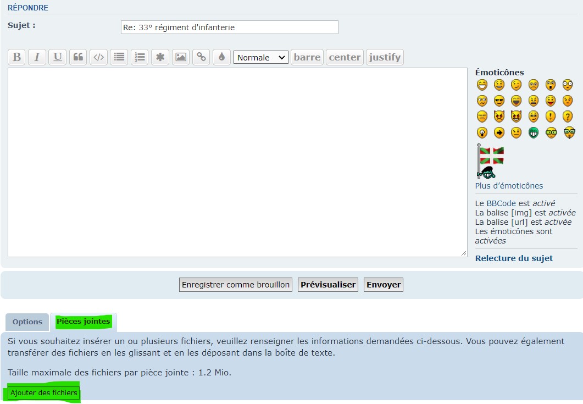Insert a URL using the link icon

201,57
